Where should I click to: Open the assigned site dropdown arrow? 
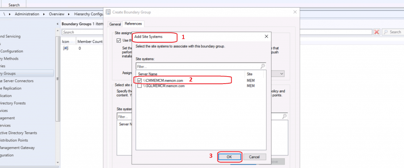pyautogui.click(x=282, y=74)
